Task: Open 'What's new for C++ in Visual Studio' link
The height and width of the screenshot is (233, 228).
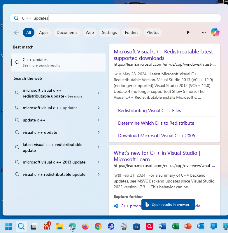Action: (157, 156)
